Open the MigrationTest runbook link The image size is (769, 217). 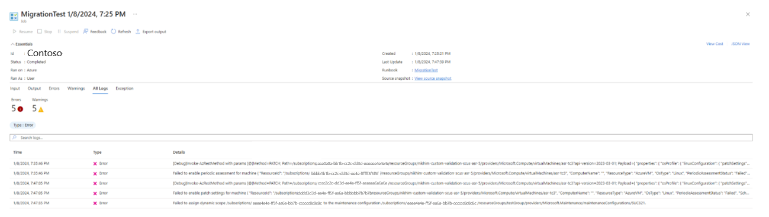[x=426, y=70]
